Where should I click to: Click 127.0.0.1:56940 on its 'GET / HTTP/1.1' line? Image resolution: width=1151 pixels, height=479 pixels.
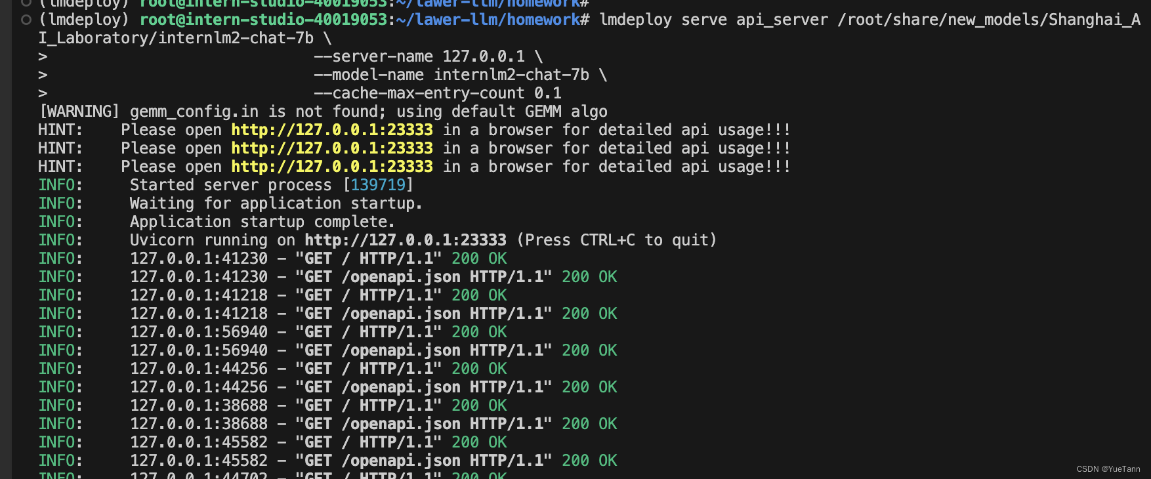(x=199, y=332)
